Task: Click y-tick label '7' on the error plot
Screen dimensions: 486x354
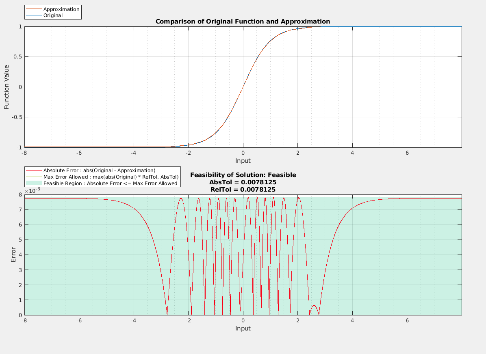Action: coord(20,209)
